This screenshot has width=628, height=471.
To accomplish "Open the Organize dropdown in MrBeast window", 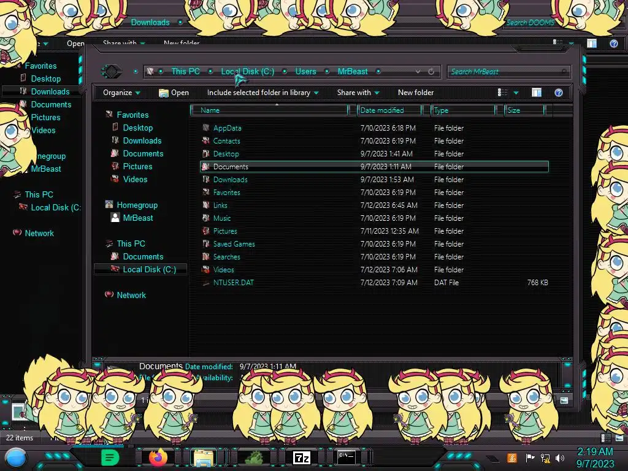I will tap(121, 93).
